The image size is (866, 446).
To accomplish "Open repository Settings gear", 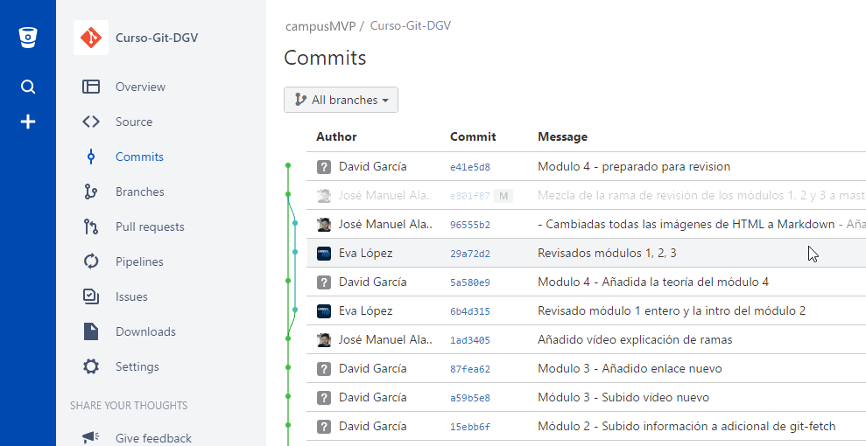I will (x=91, y=366).
